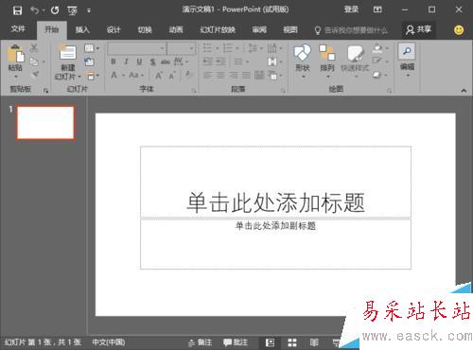Switch to the Design (设计) tab

tap(114, 29)
